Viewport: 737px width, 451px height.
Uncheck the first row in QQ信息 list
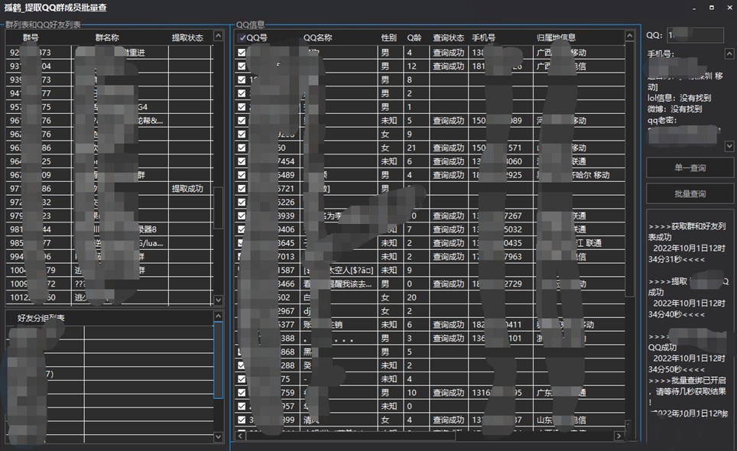(242, 53)
